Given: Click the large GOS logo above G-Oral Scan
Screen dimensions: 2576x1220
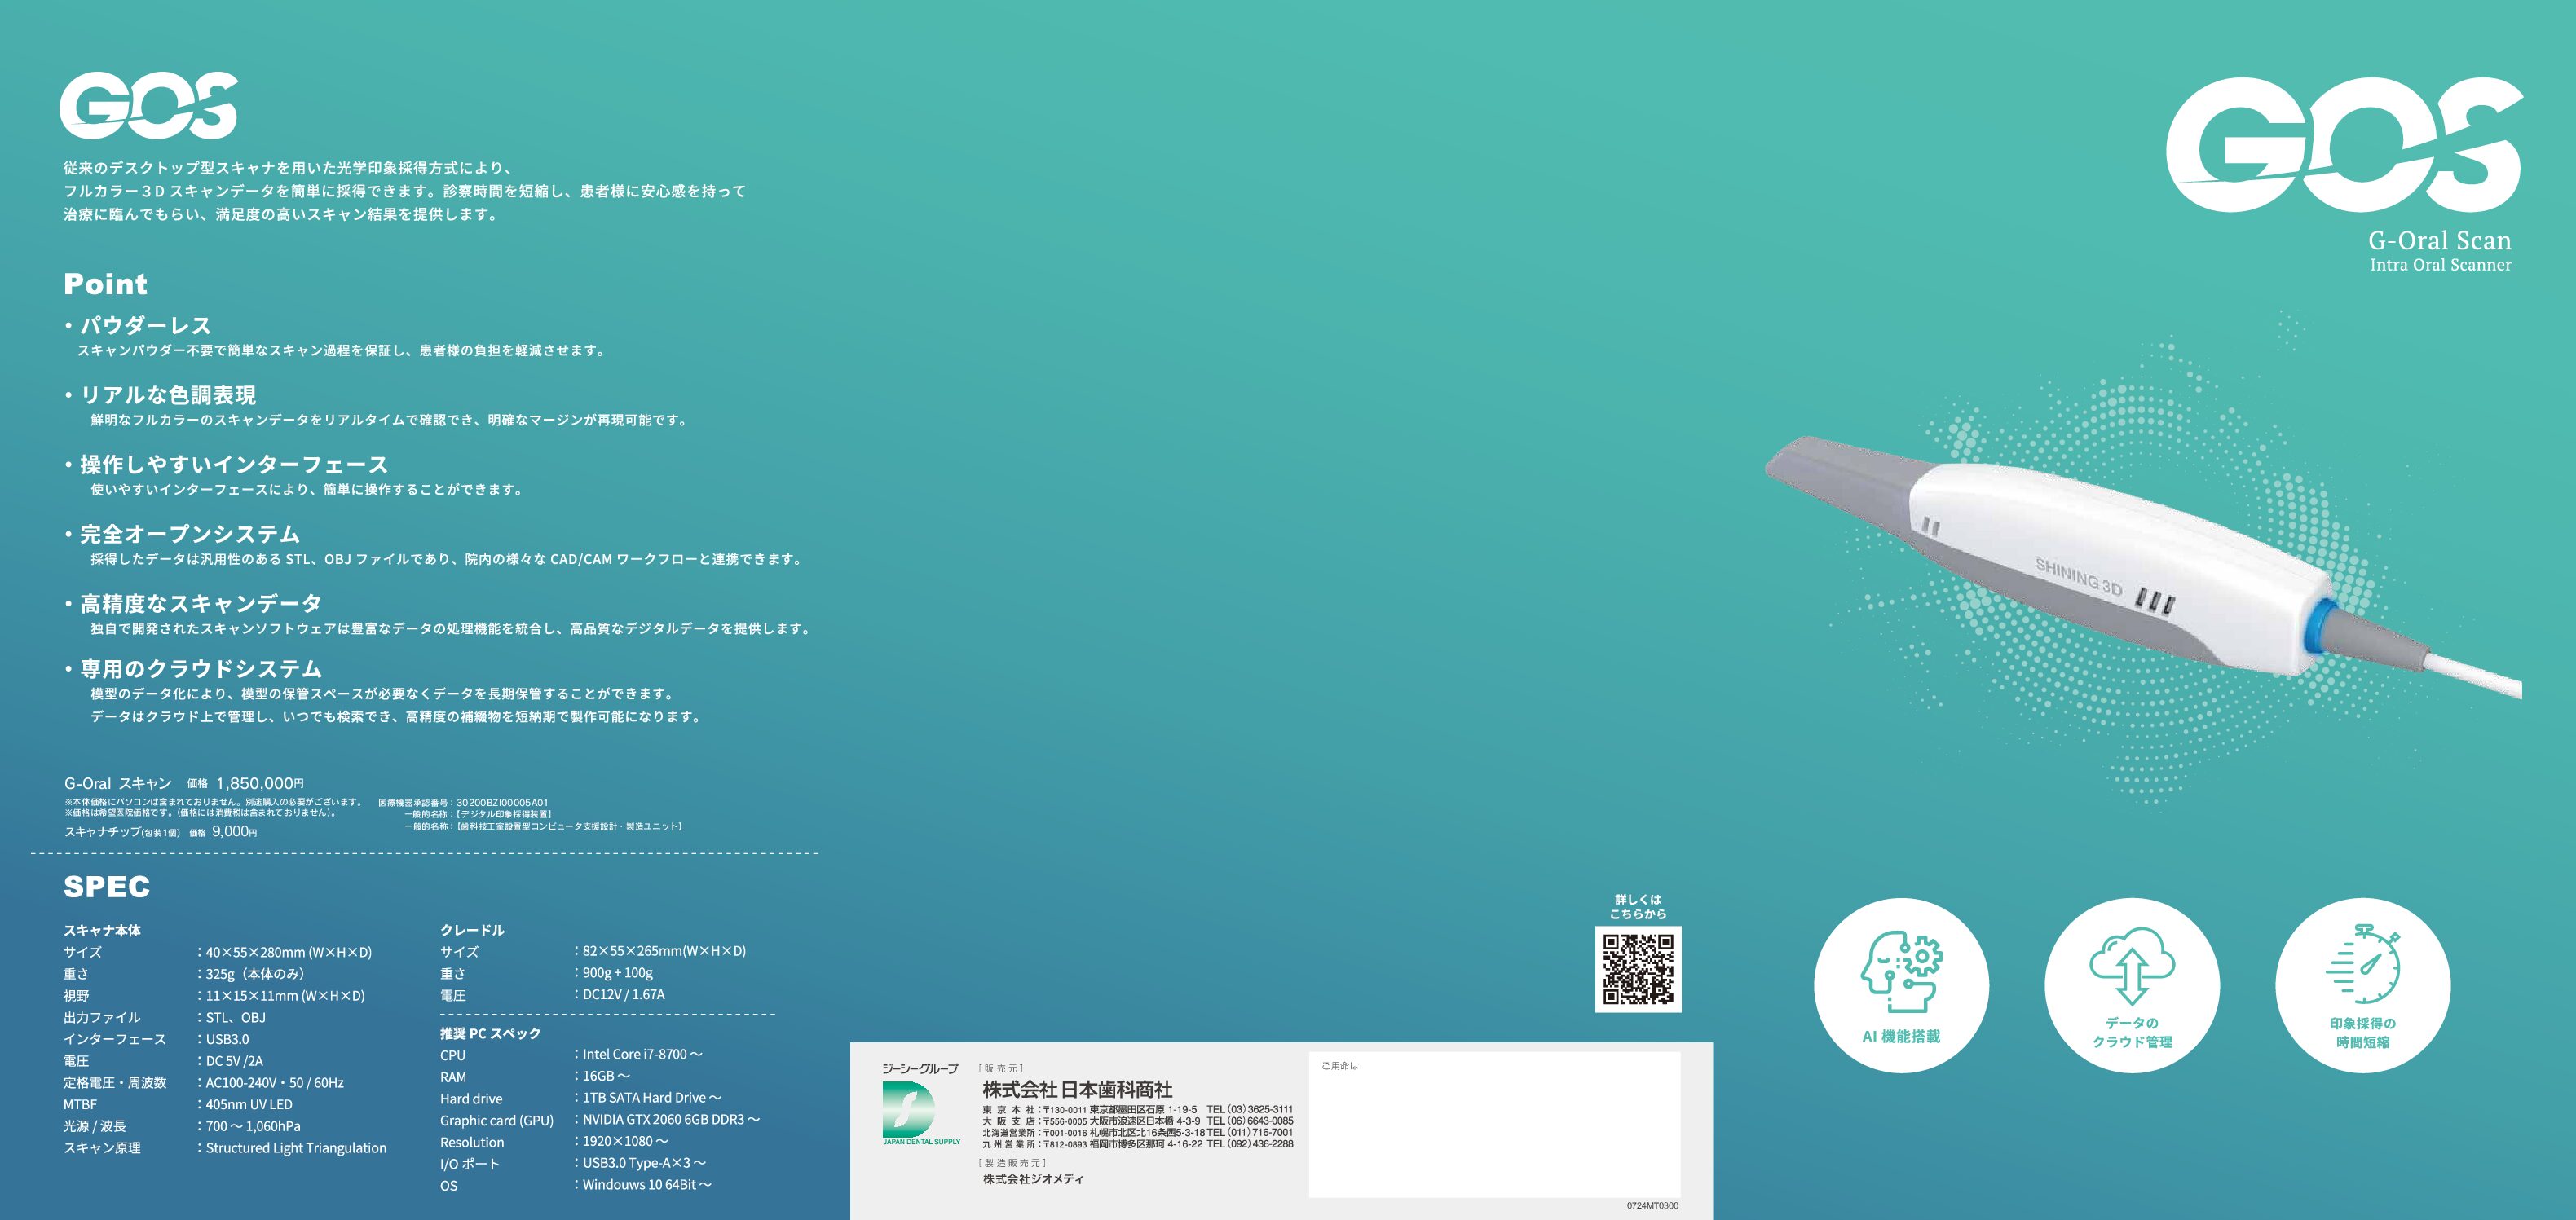Looking at the screenshot, I should coord(2344,145).
